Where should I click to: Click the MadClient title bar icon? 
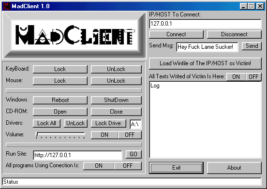6,6
